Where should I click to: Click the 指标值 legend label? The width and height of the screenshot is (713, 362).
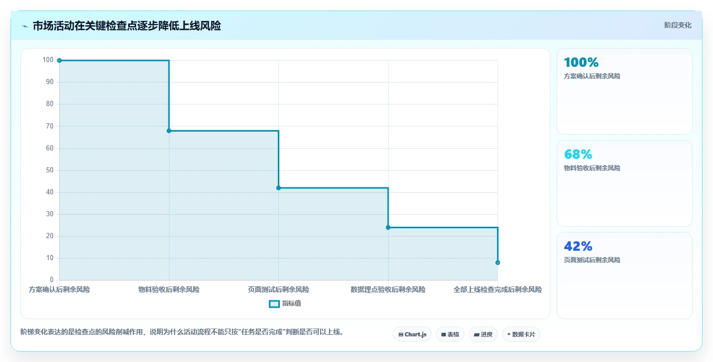[x=291, y=303]
